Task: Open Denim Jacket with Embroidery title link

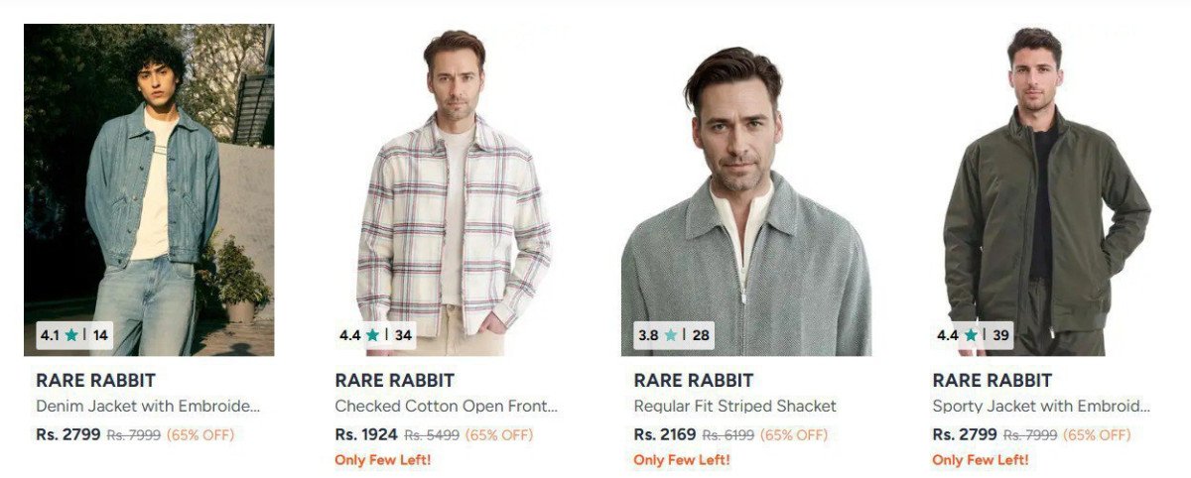Action: pyautogui.click(x=148, y=406)
